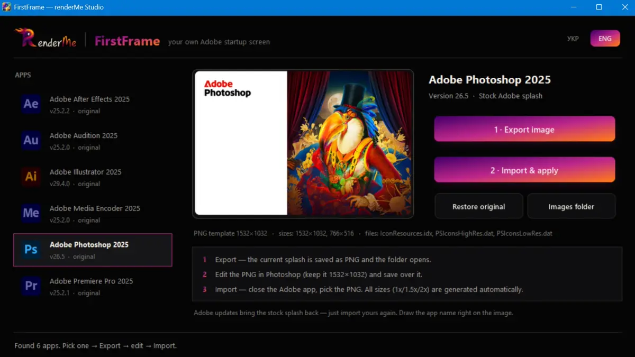Image resolution: width=635 pixels, height=357 pixels.
Task: Click the Version 26.5 Stock Adobe splash text
Action: [485, 96]
